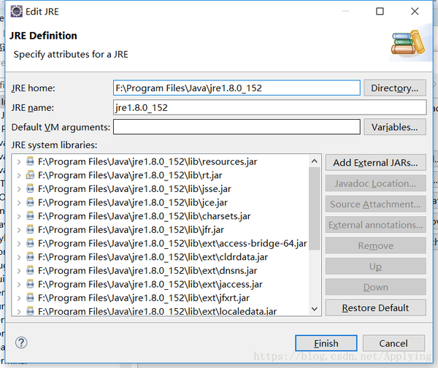Image resolution: width=438 pixels, height=368 pixels.
Task: Click Add External JARs button
Action: tap(375, 162)
